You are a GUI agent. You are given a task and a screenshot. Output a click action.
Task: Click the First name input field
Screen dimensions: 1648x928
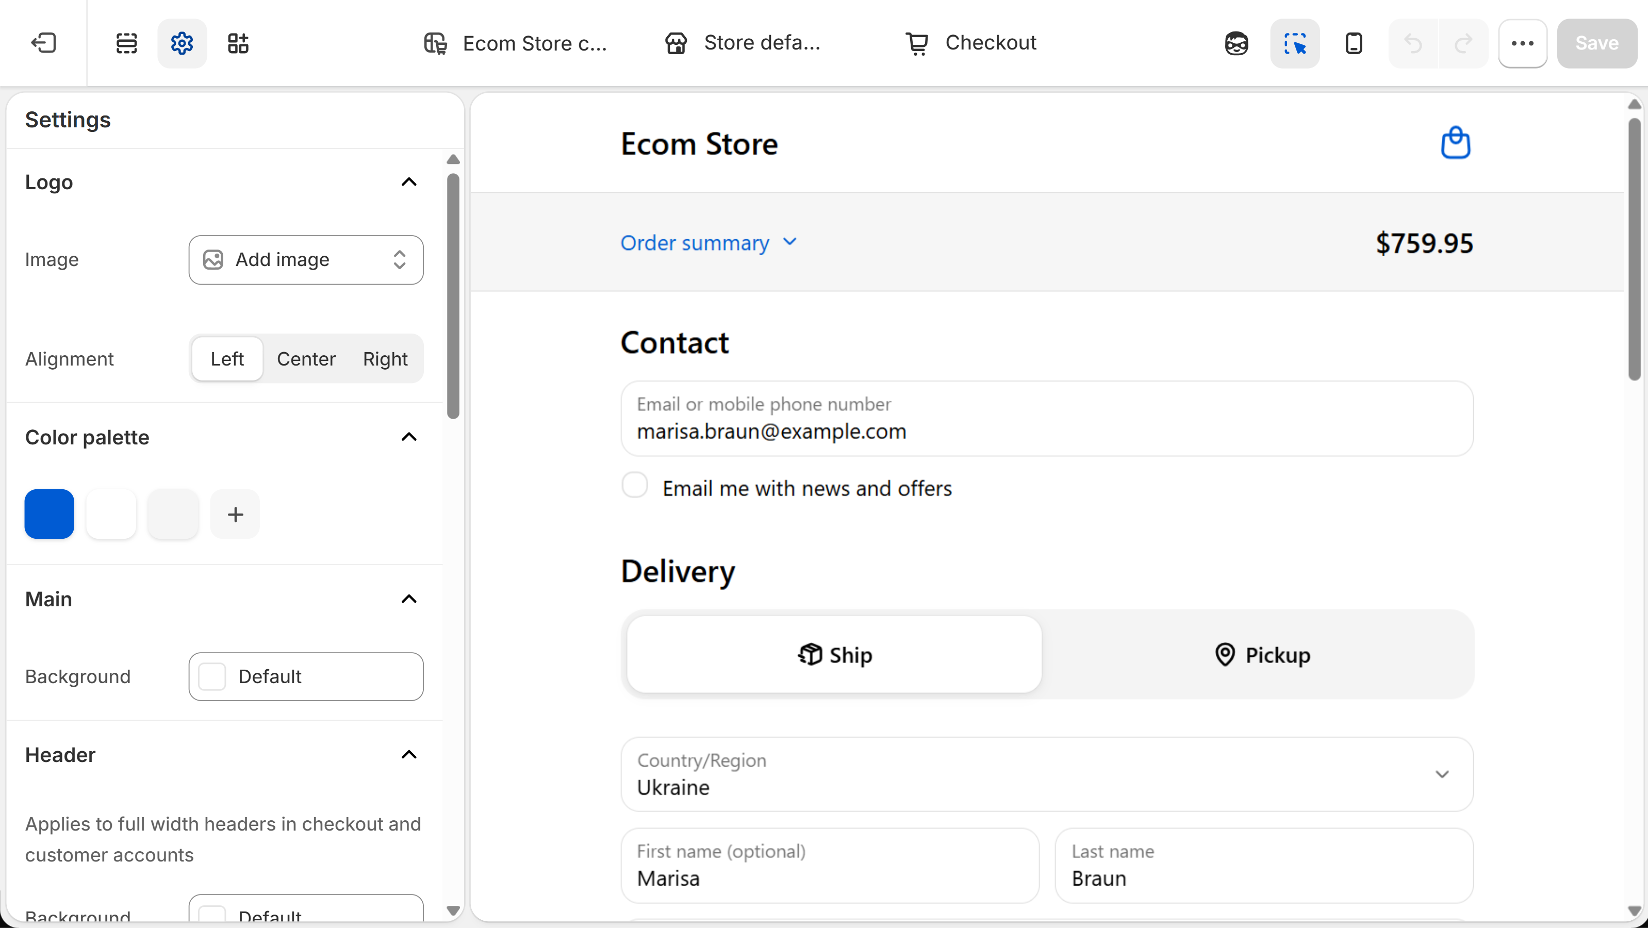point(830,865)
